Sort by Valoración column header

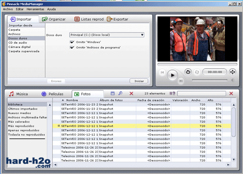pos(181,100)
